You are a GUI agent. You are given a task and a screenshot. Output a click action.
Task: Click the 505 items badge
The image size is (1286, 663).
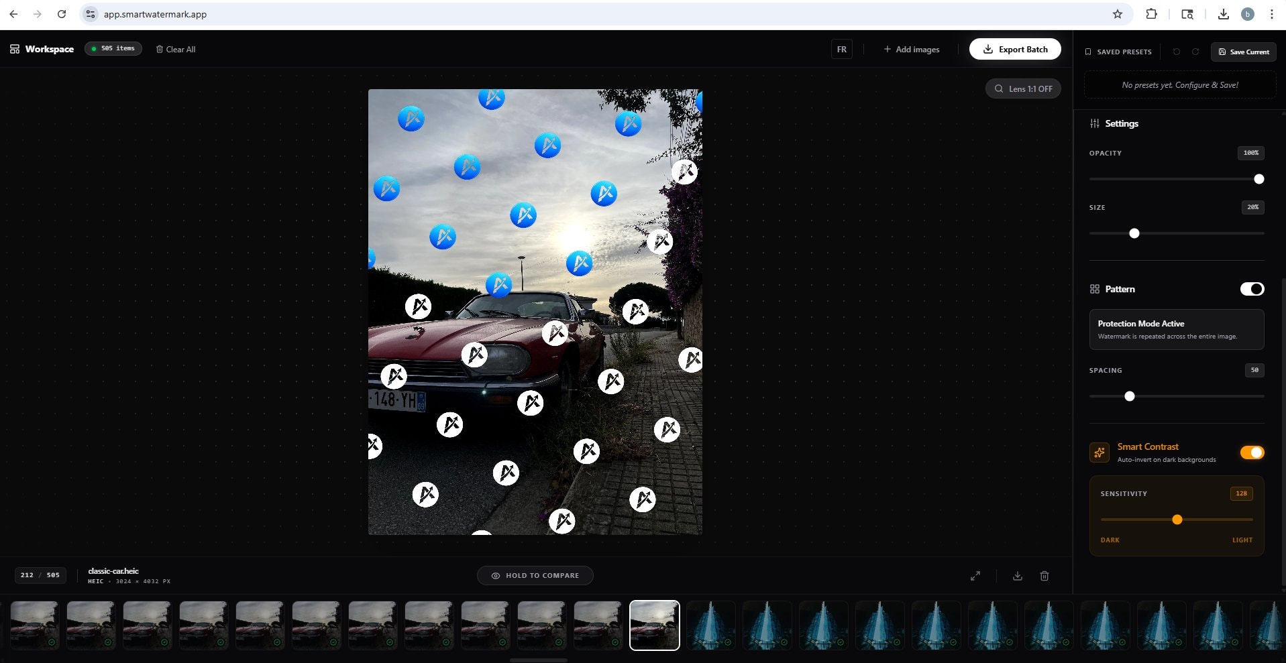pos(113,48)
